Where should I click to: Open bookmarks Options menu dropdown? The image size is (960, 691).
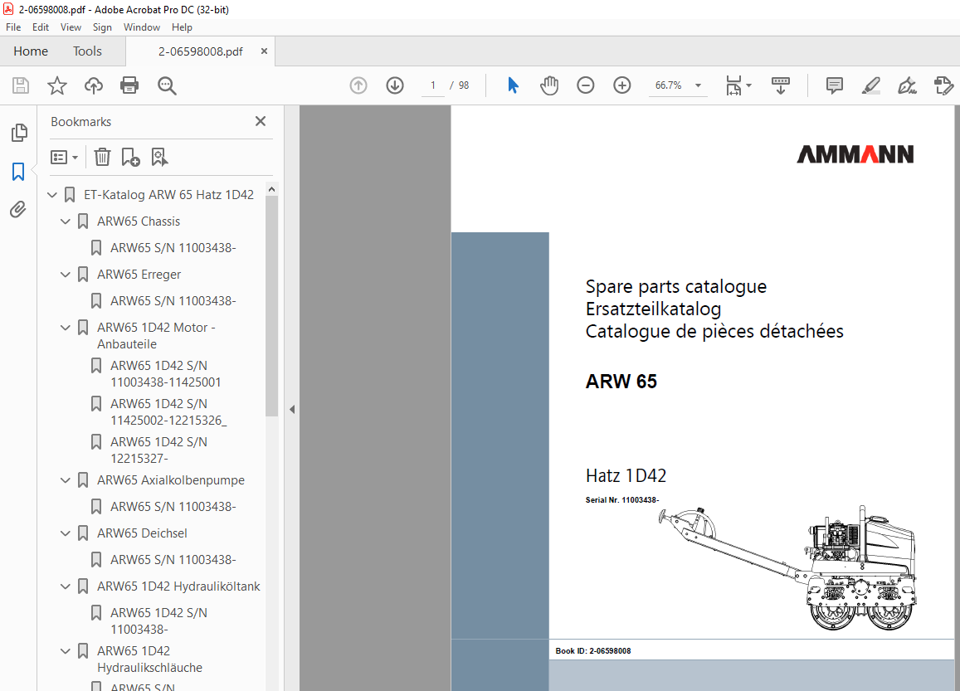pos(64,158)
